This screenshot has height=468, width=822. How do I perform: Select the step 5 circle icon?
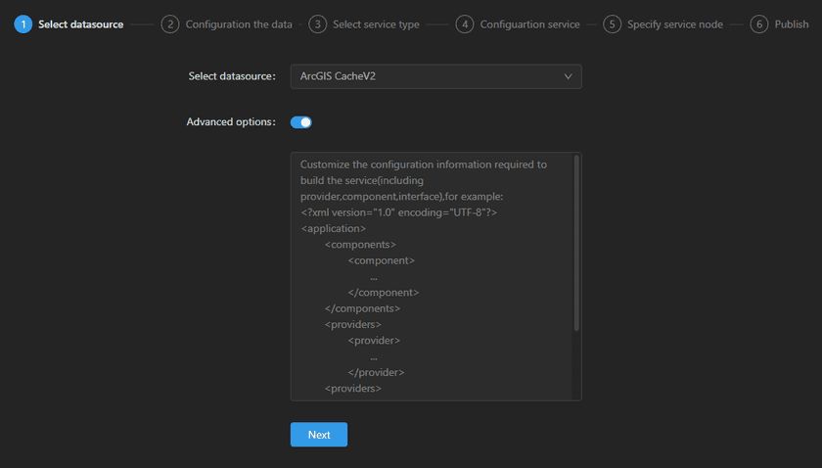click(x=612, y=24)
